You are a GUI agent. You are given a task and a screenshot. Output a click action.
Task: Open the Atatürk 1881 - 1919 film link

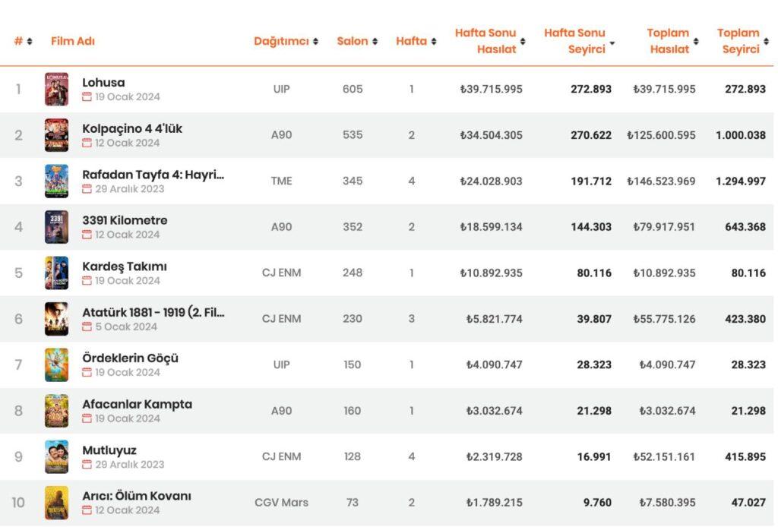point(153,312)
